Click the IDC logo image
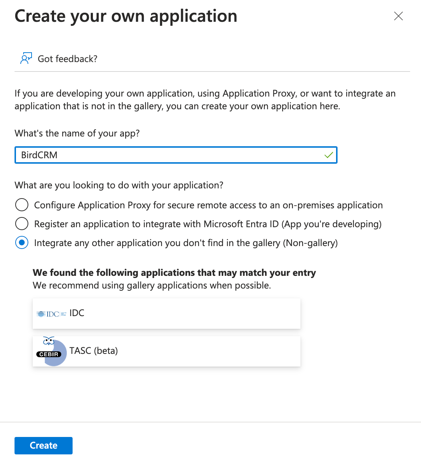421x466 pixels. pyautogui.click(x=51, y=314)
